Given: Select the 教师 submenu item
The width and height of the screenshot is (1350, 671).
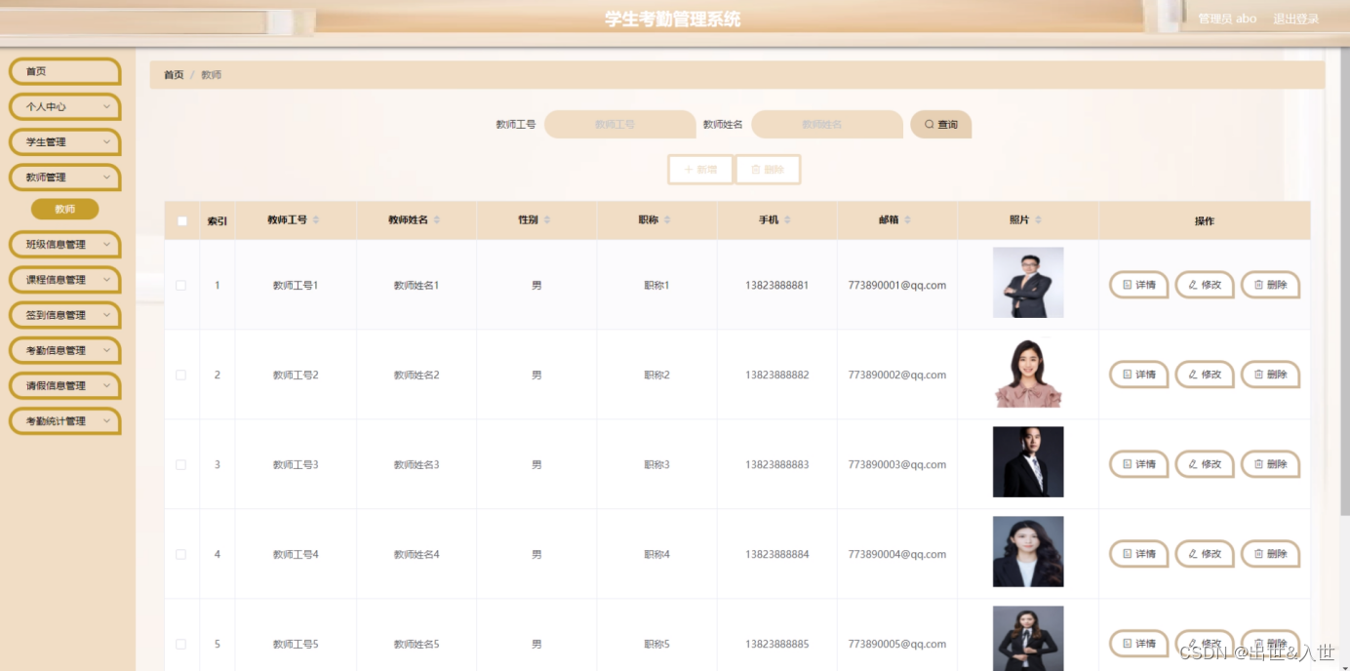Looking at the screenshot, I should tap(65, 209).
